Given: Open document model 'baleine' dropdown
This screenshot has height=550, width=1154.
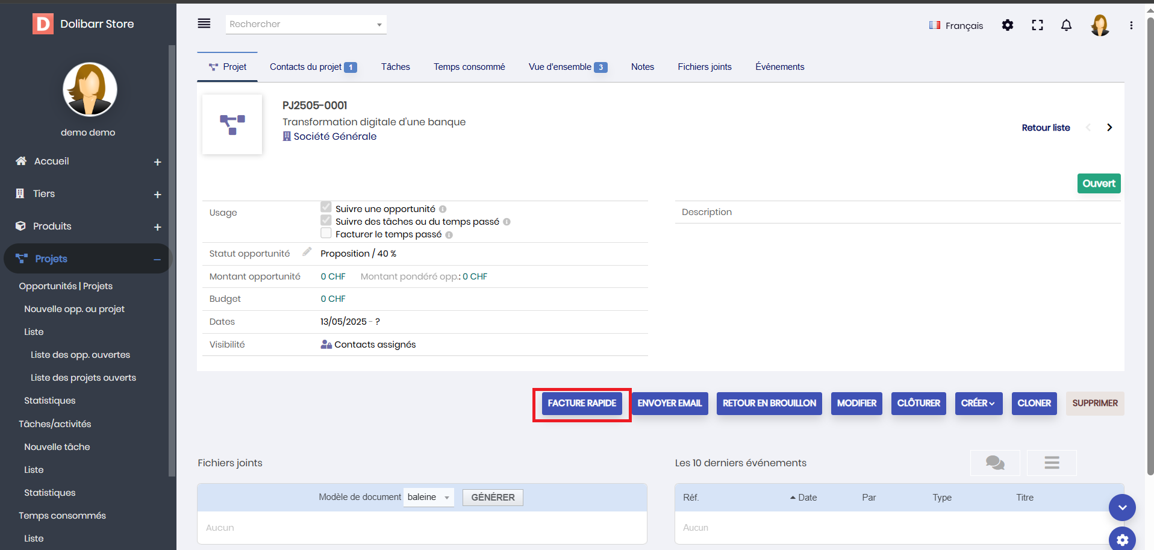Looking at the screenshot, I should click(428, 498).
